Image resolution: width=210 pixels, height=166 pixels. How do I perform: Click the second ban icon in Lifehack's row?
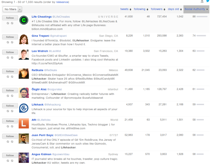(12, 111)
